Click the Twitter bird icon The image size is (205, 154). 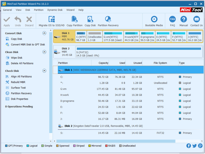[194, 145]
